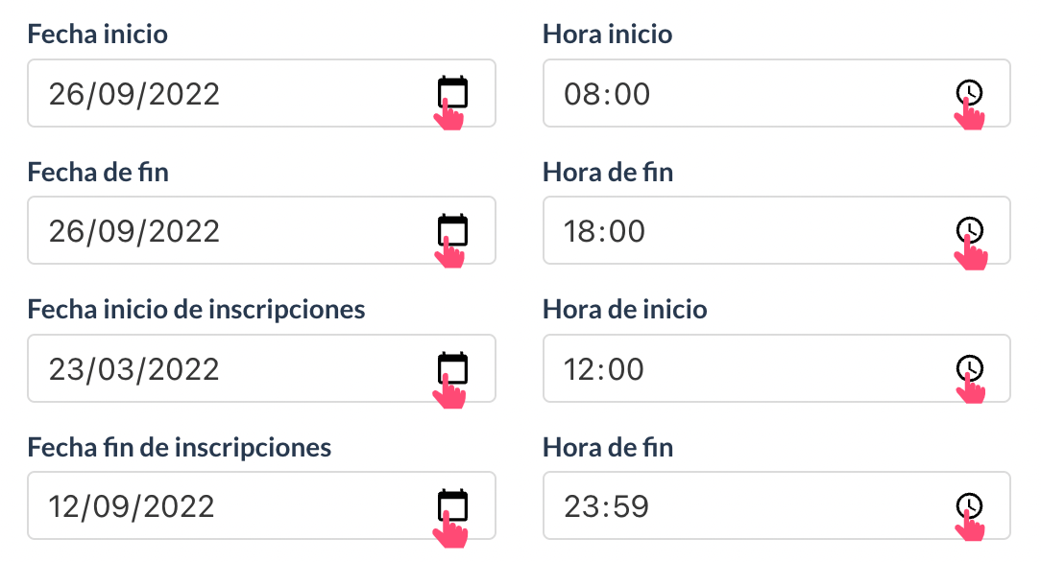
Task: Focus the 18:00 Hora de fin field
Action: point(777,230)
